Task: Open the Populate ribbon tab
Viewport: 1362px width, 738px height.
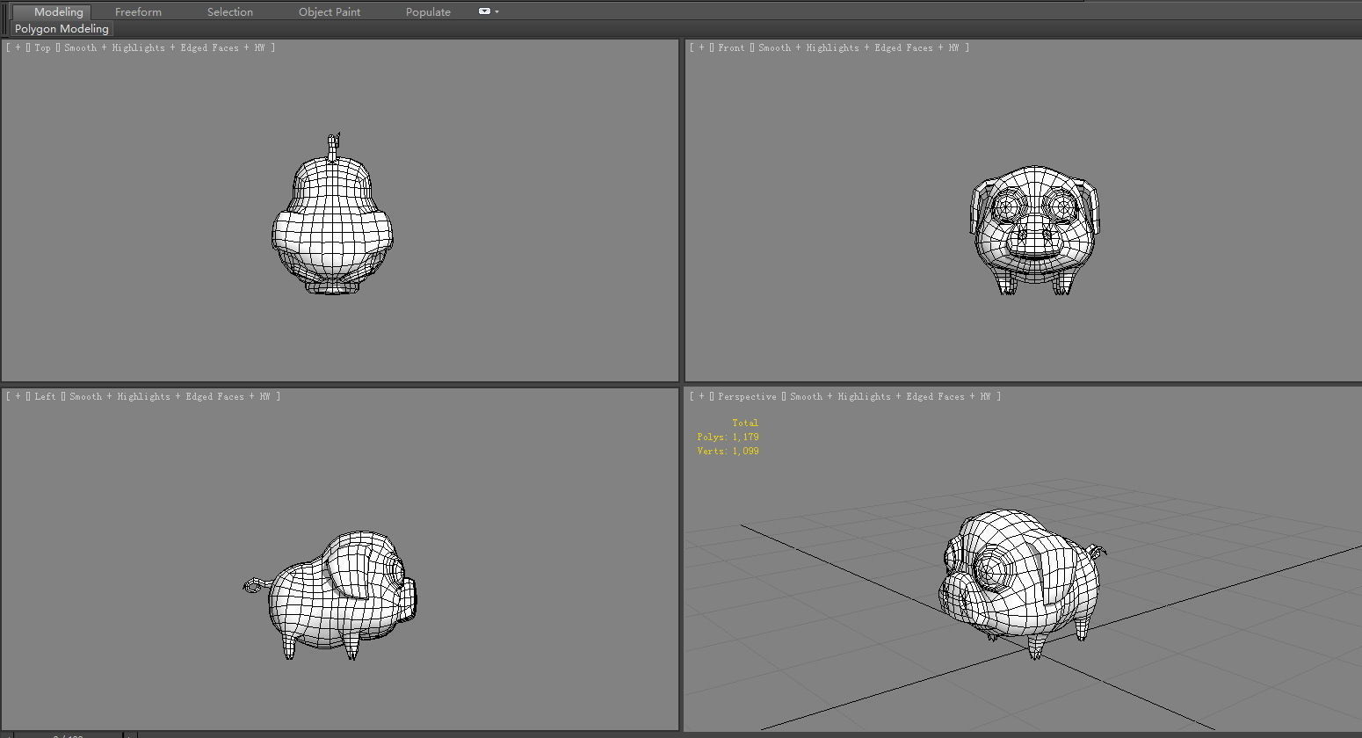Action: [428, 12]
